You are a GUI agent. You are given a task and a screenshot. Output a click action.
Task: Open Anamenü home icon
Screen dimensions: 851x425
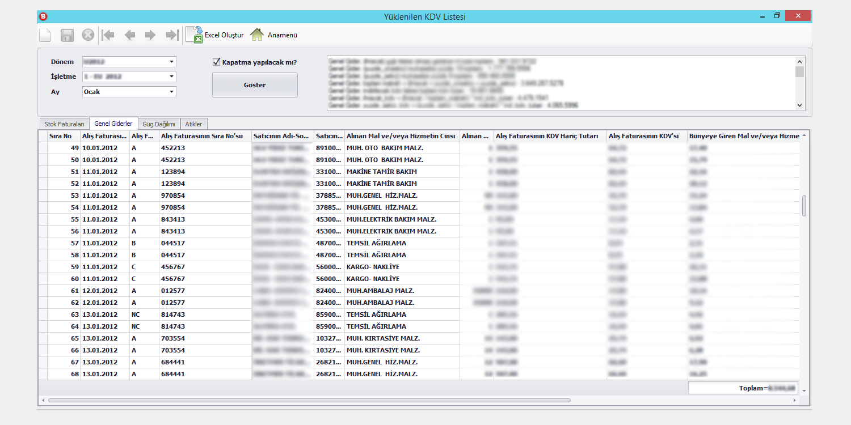[257, 35]
